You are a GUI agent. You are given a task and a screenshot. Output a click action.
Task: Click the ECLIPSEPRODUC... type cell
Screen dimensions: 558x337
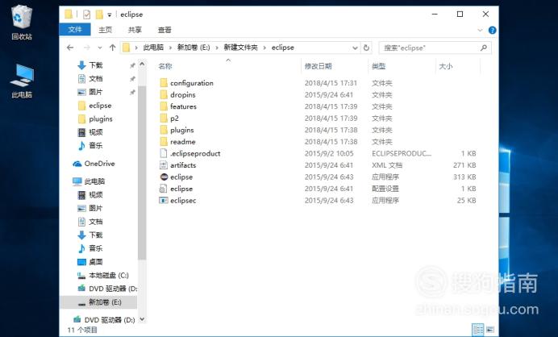402,153
